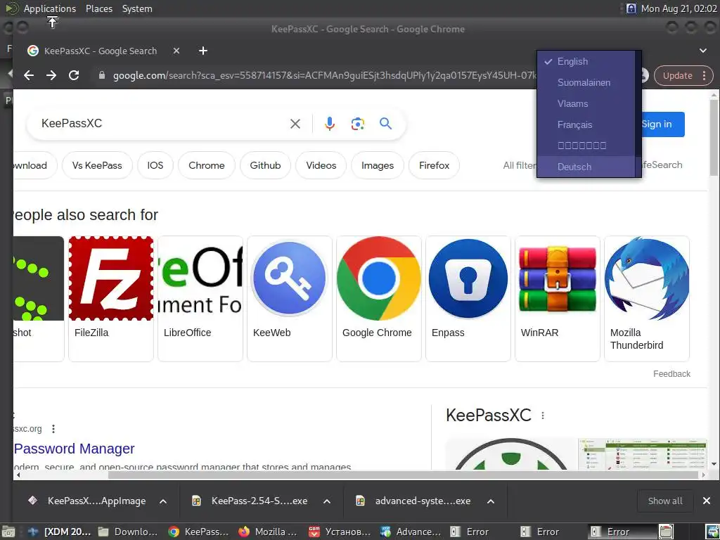The width and height of the screenshot is (720, 540).
Task: Open the tab search chevron in Chrome
Action: pos(703,51)
